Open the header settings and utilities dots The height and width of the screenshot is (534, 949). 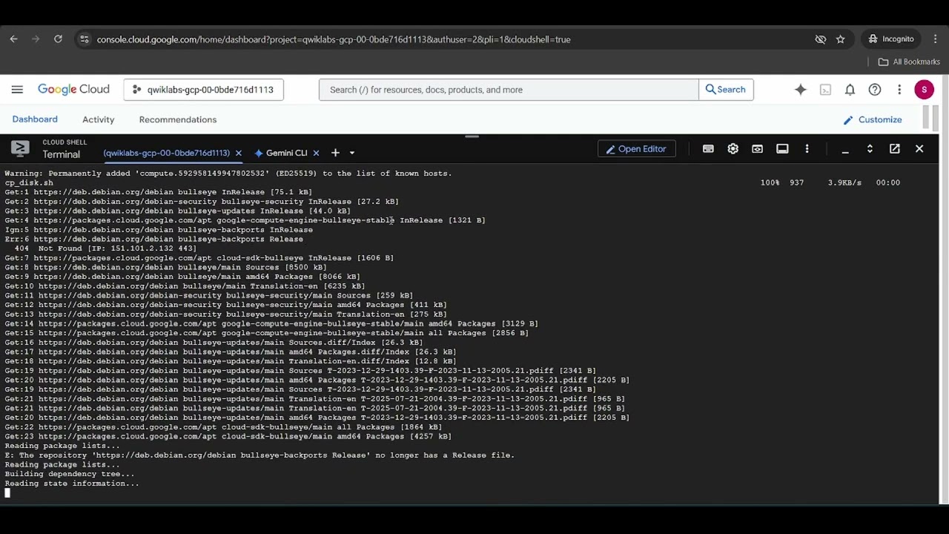coord(899,90)
